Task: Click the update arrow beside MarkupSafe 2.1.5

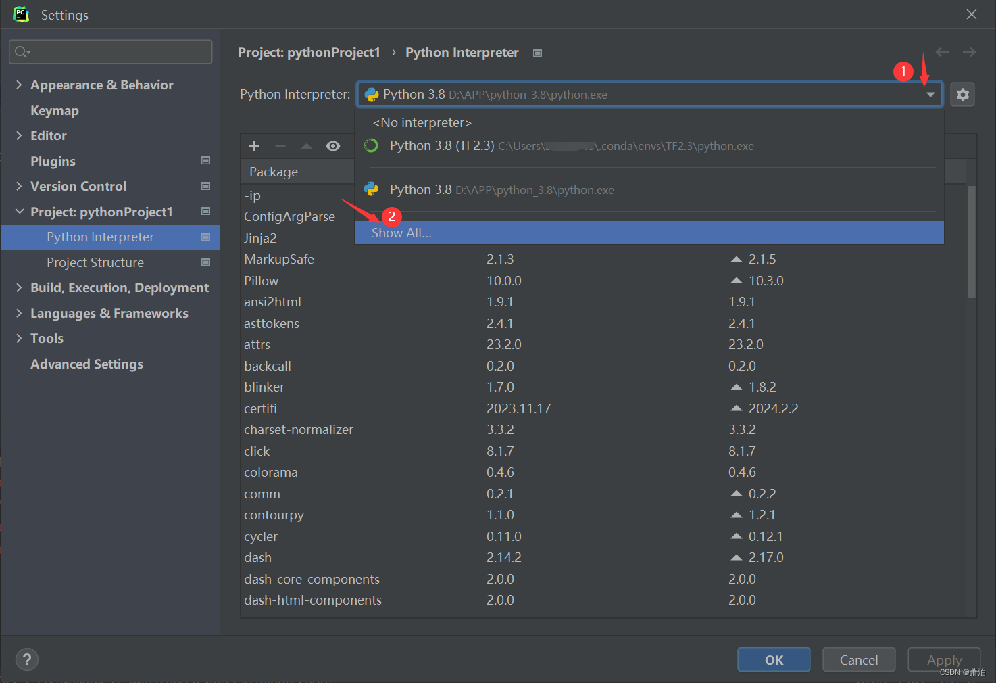Action: tap(737, 259)
